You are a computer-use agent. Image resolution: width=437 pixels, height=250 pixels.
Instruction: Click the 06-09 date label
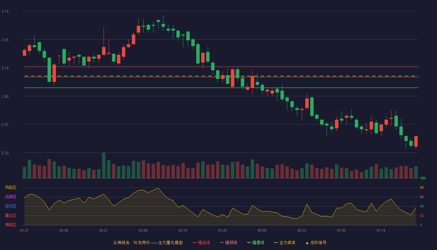(262, 230)
